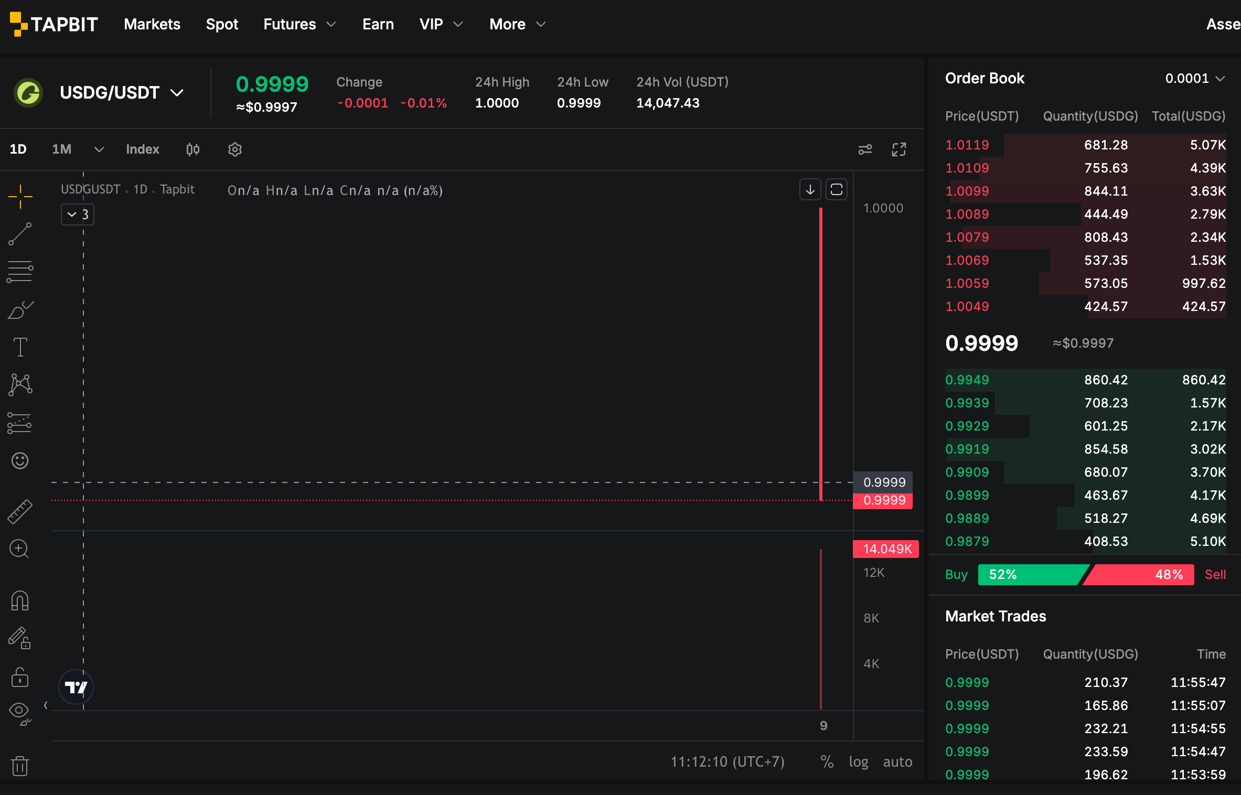Click the Assets link in header
The image size is (1241, 795).
point(1223,24)
